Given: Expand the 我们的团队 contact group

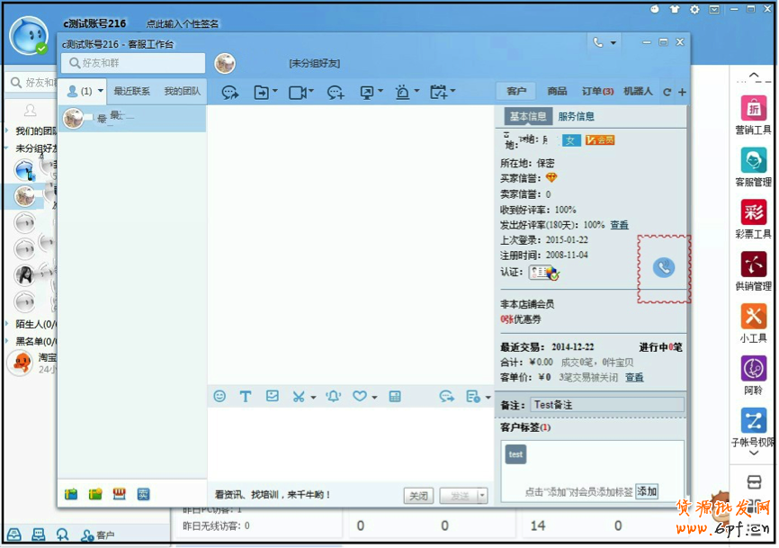Looking at the screenshot, I should tap(8, 131).
